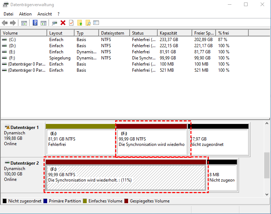Click the disk icon beside Datenträger 2
The image size is (271, 214).
pos(7,162)
